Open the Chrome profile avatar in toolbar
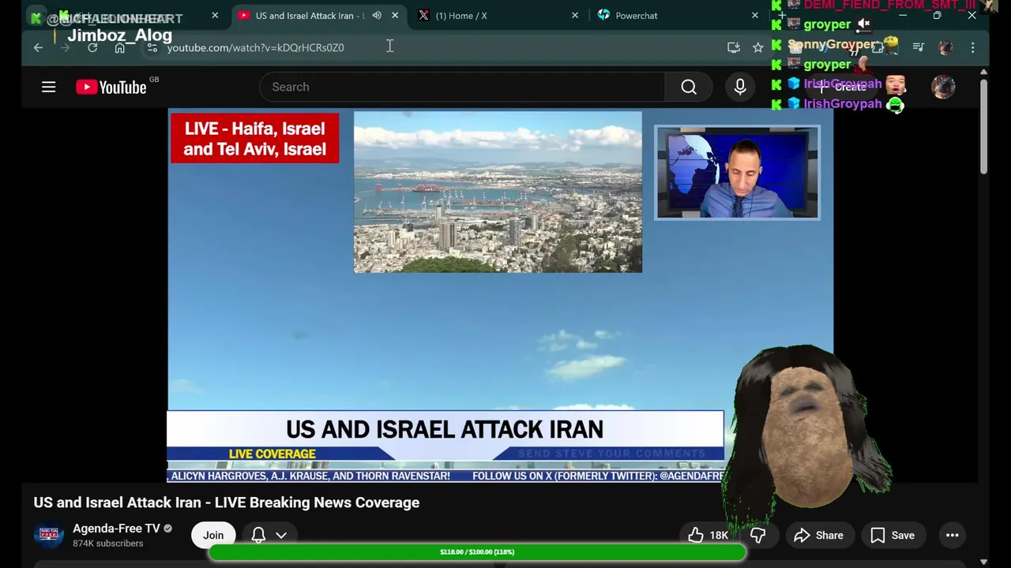Screen dimensions: 1011x568 click(x=945, y=47)
